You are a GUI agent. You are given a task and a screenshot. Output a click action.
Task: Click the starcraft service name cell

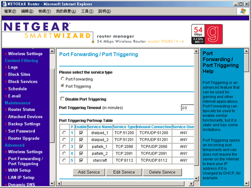[100, 160]
